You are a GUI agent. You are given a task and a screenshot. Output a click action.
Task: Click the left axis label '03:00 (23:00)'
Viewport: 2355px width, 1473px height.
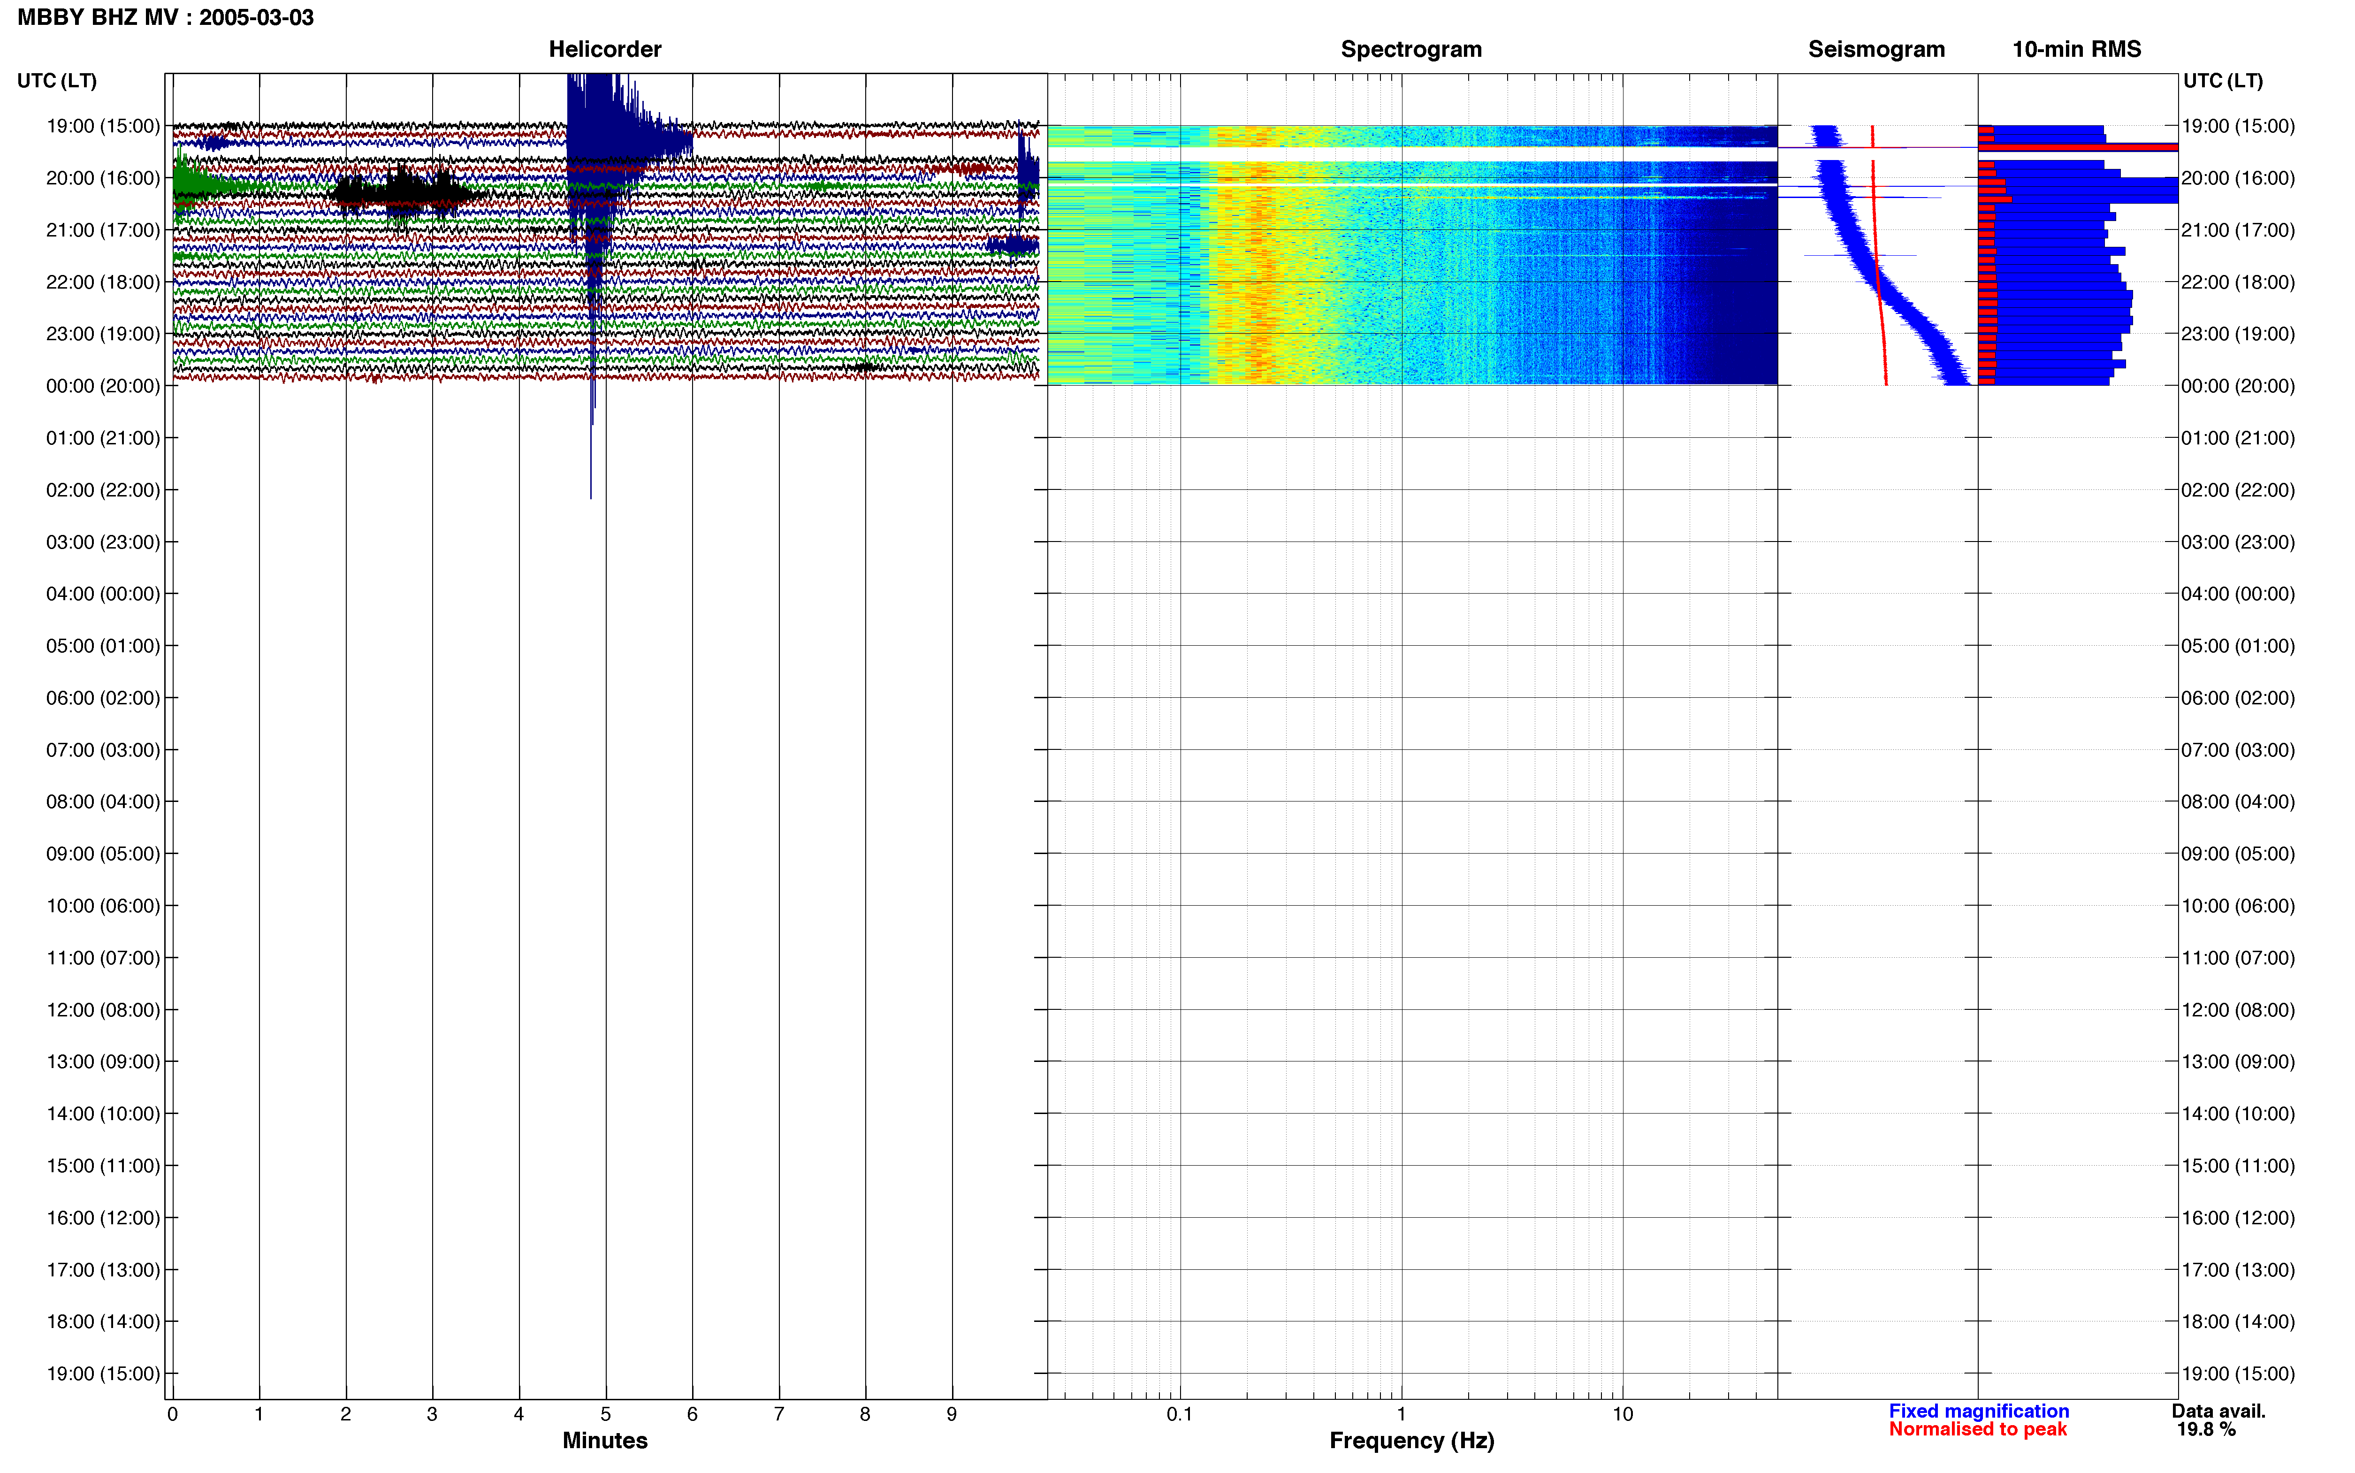(x=103, y=542)
